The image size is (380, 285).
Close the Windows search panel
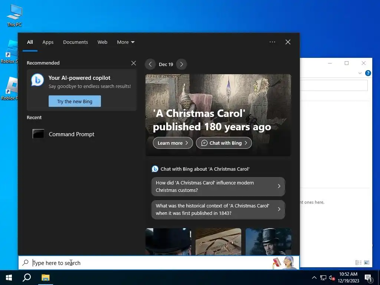point(288,42)
